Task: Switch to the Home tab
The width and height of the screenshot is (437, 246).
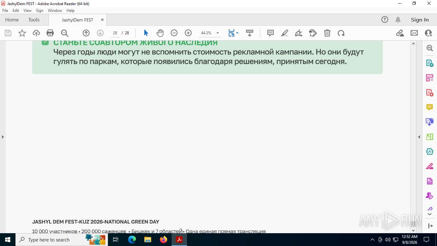Action: (12, 20)
